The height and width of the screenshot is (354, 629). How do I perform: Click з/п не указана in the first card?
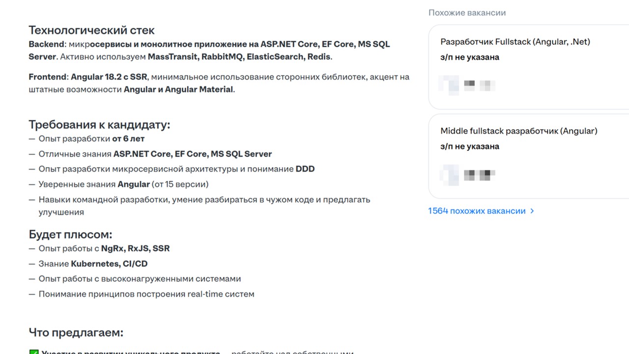point(470,57)
